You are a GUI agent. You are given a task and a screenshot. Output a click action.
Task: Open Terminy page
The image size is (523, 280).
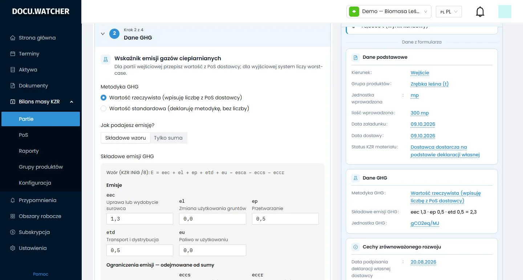tap(41, 54)
